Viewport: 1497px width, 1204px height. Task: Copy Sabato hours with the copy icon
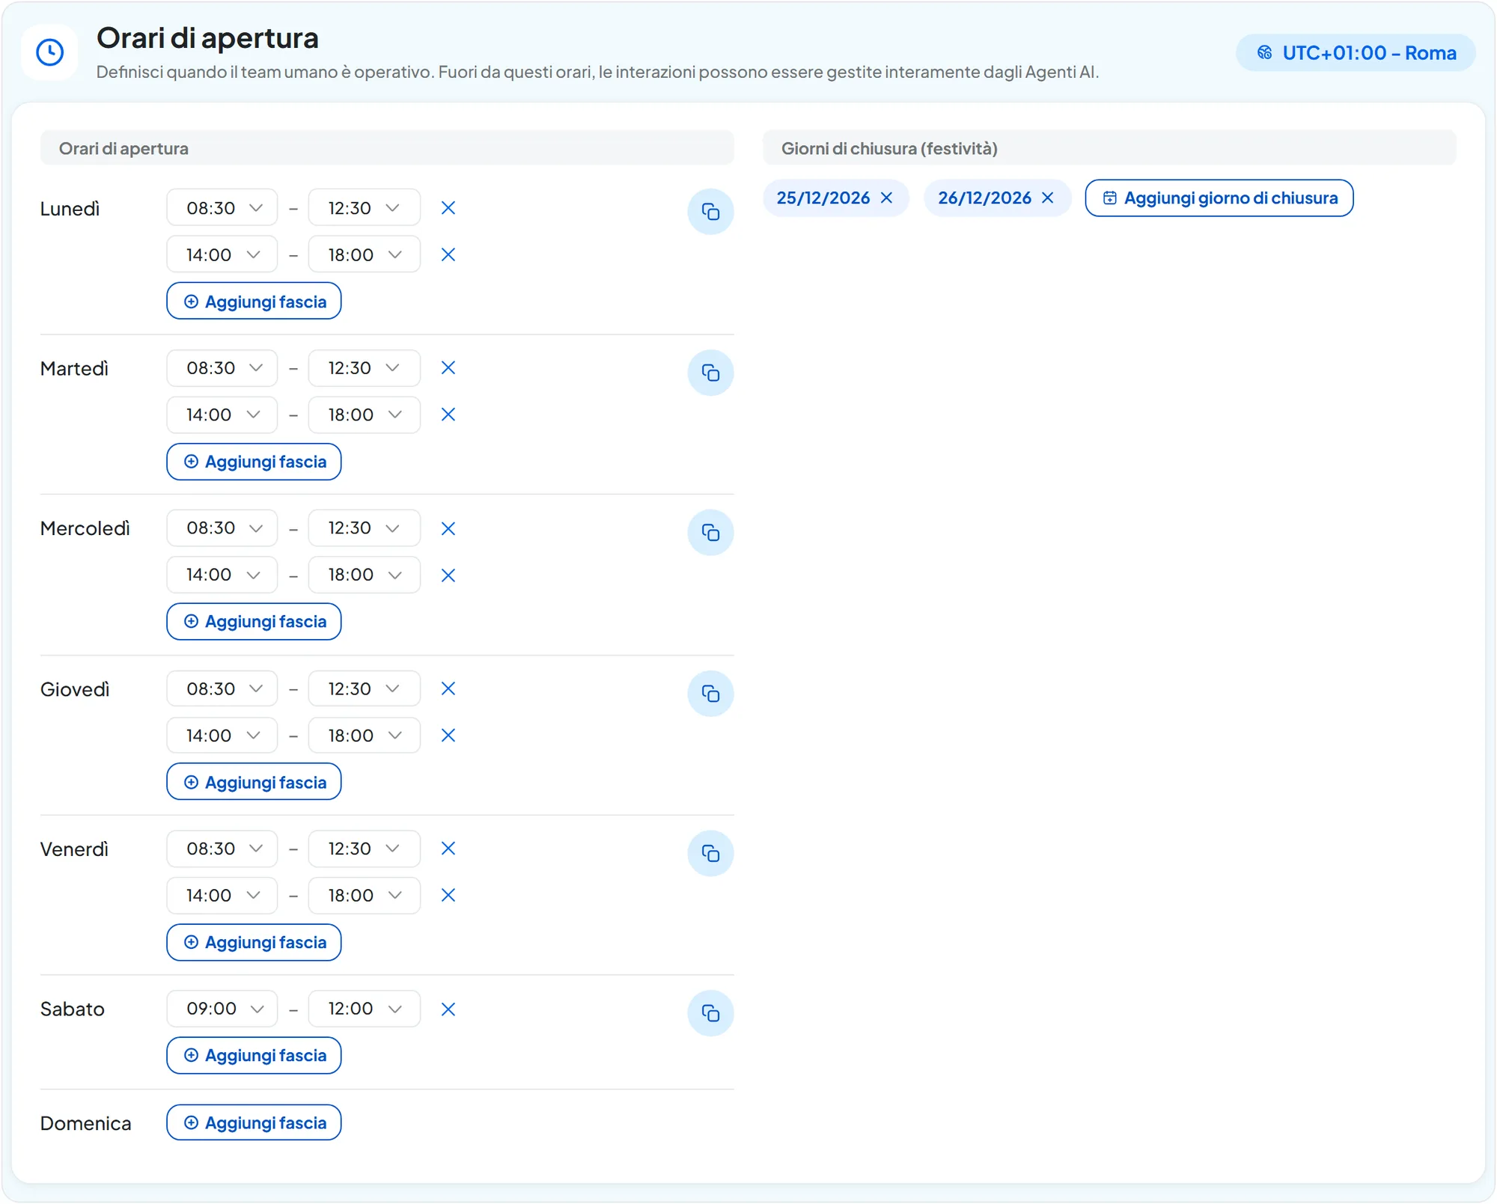tap(710, 1014)
